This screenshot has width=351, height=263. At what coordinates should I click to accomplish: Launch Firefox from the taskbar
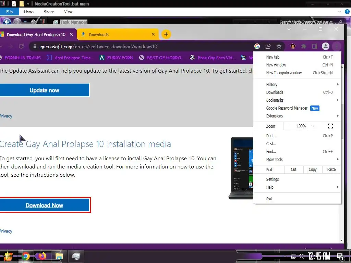point(42,256)
